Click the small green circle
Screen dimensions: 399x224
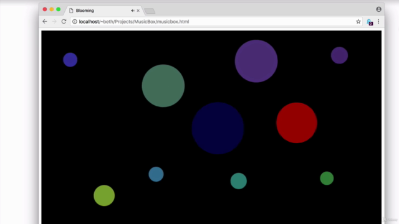pyautogui.click(x=327, y=178)
